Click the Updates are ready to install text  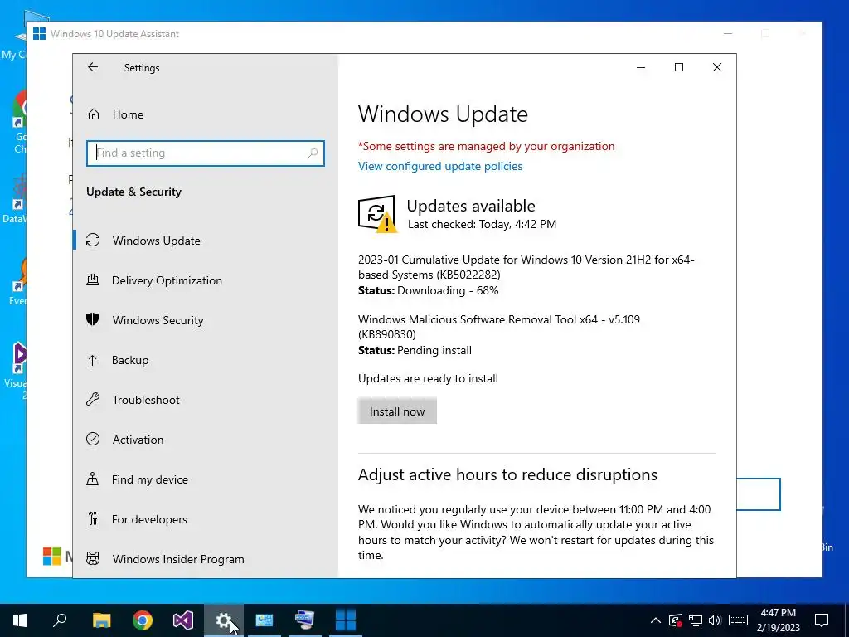[x=428, y=378]
